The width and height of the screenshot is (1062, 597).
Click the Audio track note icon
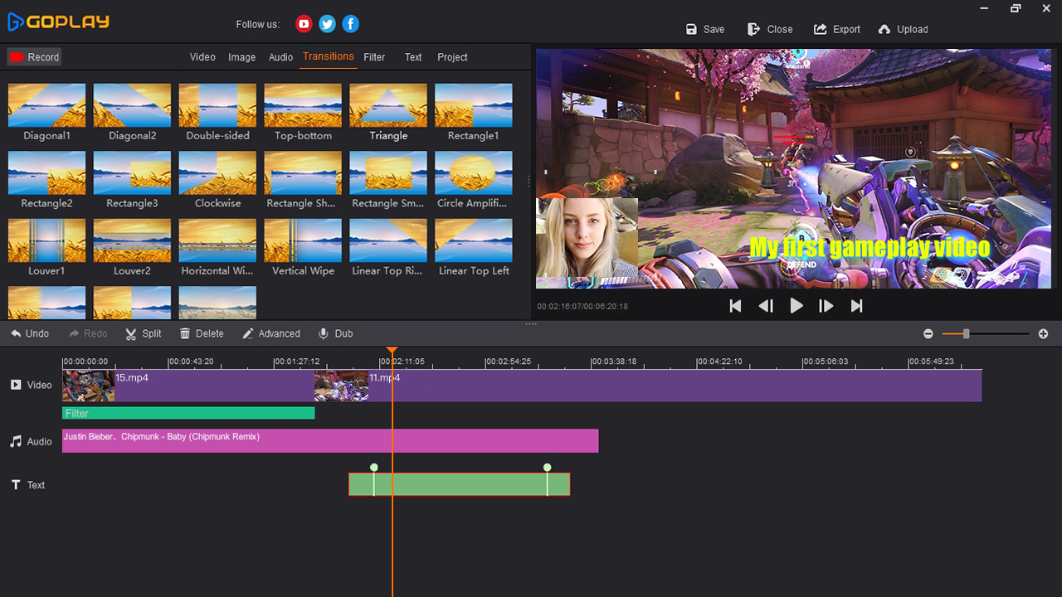click(15, 441)
